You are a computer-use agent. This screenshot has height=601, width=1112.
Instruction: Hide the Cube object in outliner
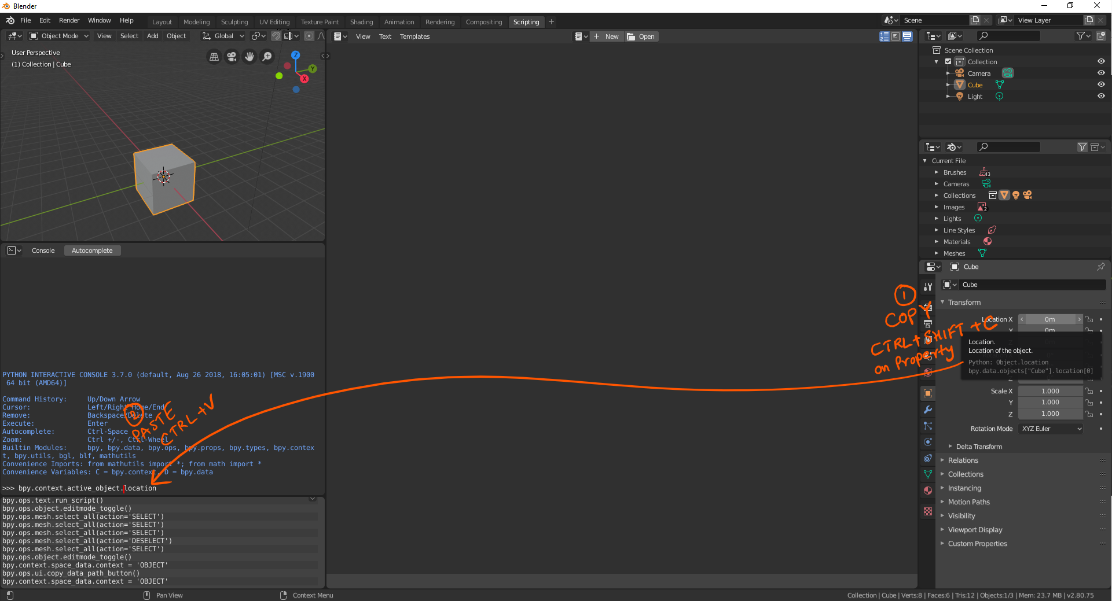coord(1101,84)
